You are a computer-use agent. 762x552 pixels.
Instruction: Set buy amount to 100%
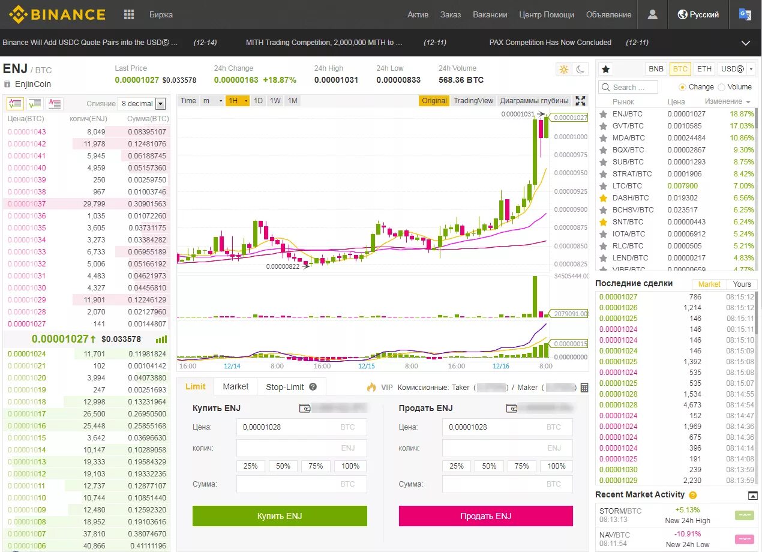tap(350, 466)
